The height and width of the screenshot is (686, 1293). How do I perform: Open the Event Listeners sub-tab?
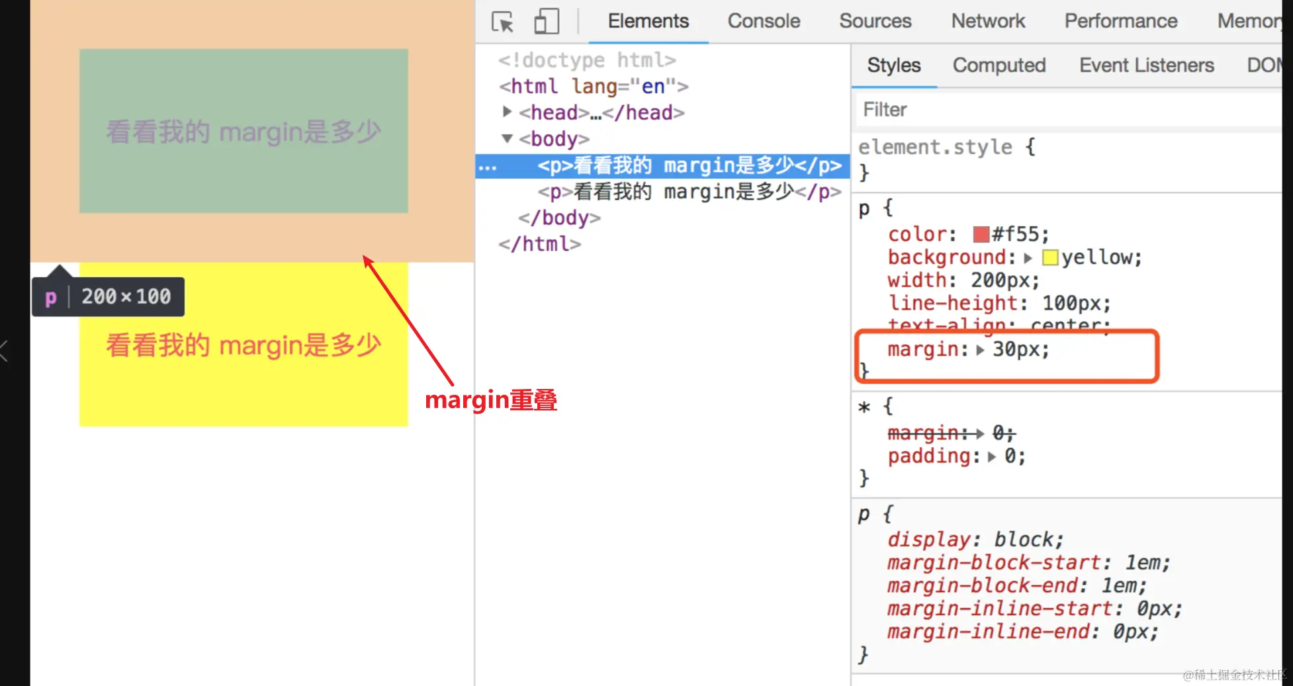pos(1147,65)
